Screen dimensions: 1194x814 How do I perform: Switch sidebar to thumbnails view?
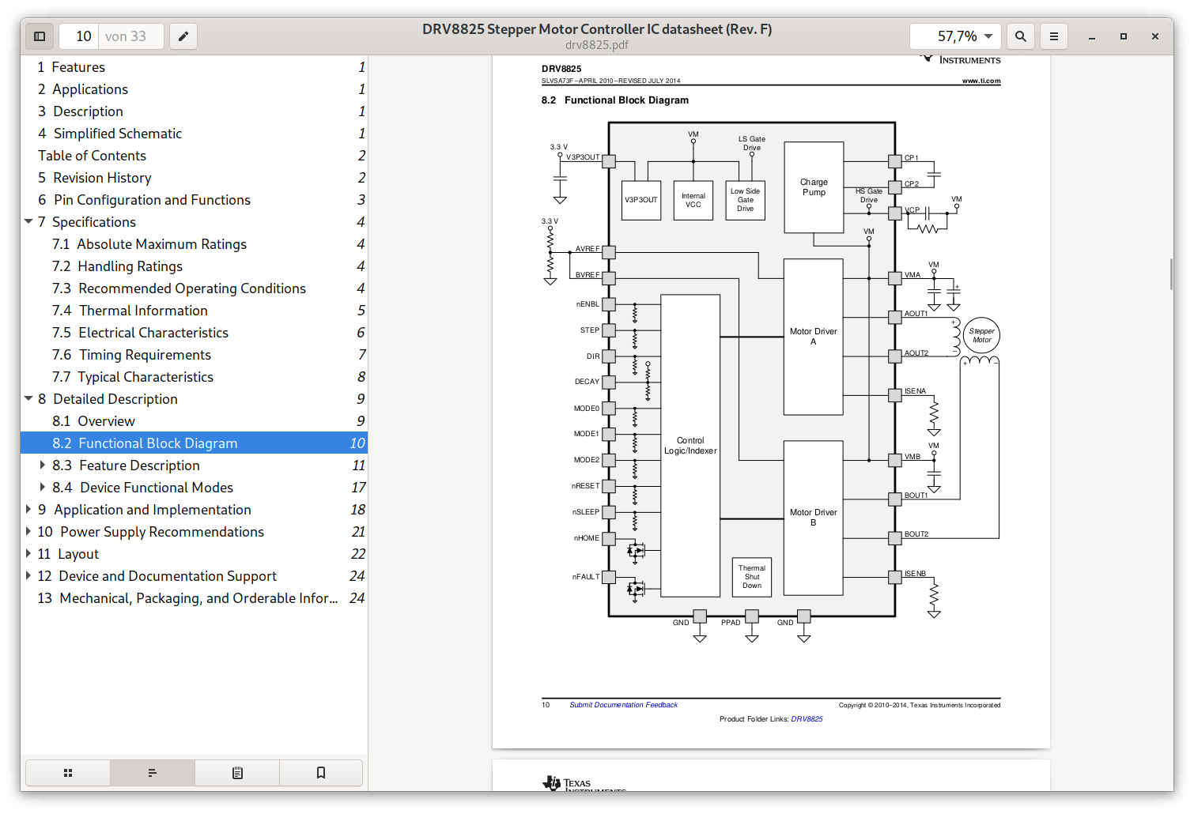(68, 773)
